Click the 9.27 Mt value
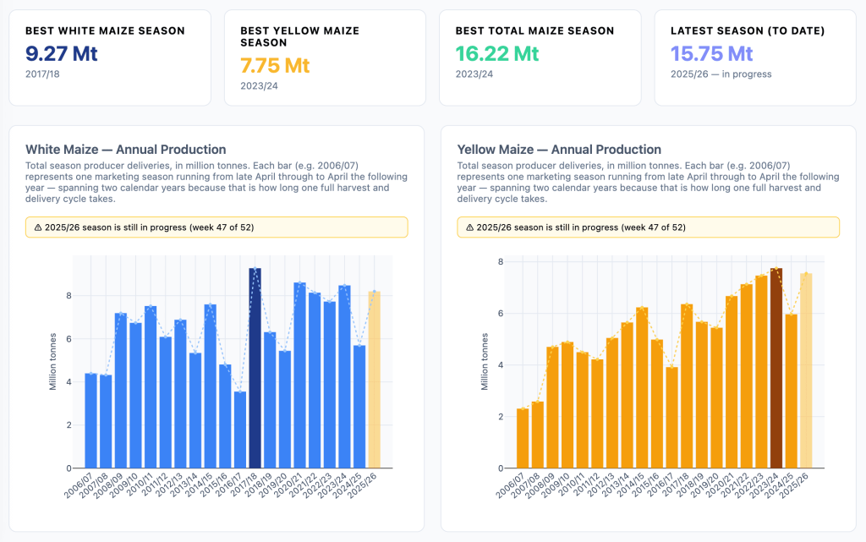This screenshot has width=866, height=542. coord(62,54)
